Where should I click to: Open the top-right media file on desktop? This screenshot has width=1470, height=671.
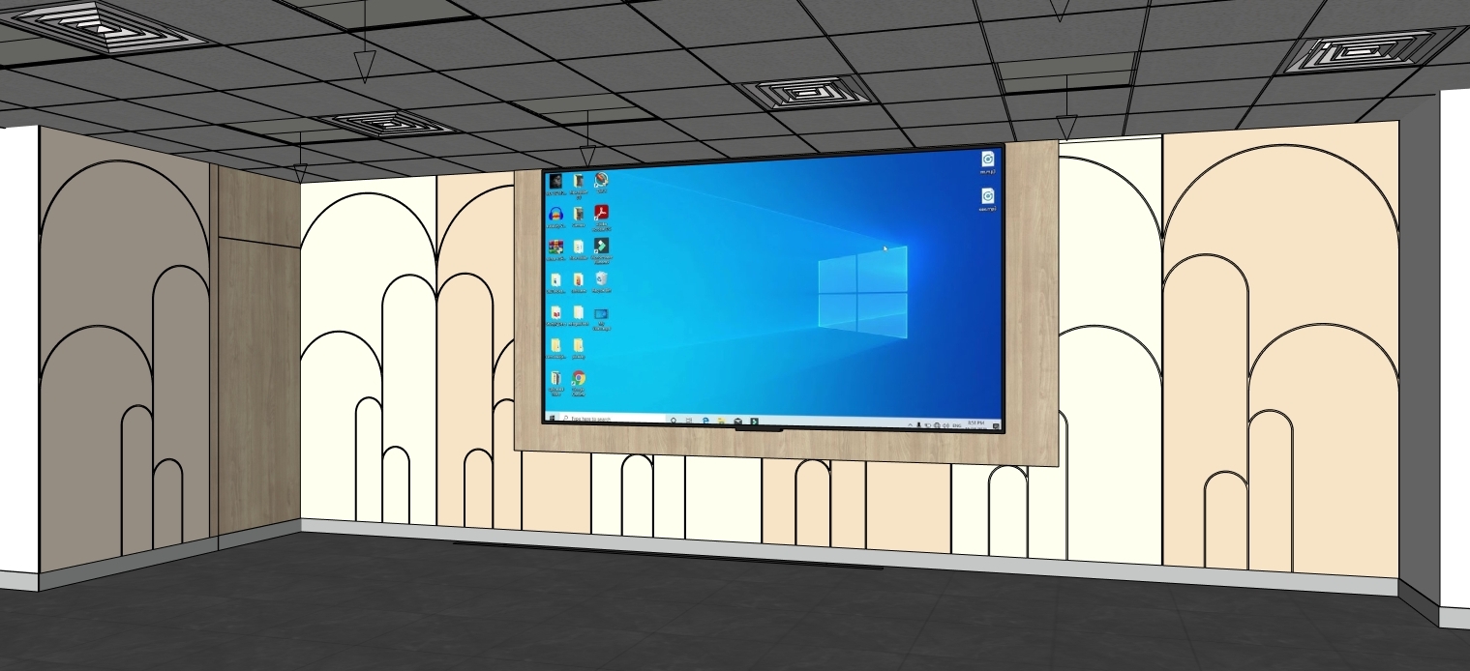tap(988, 160)
